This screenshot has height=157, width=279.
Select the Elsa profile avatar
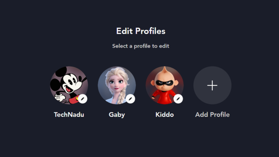point(117,85)
